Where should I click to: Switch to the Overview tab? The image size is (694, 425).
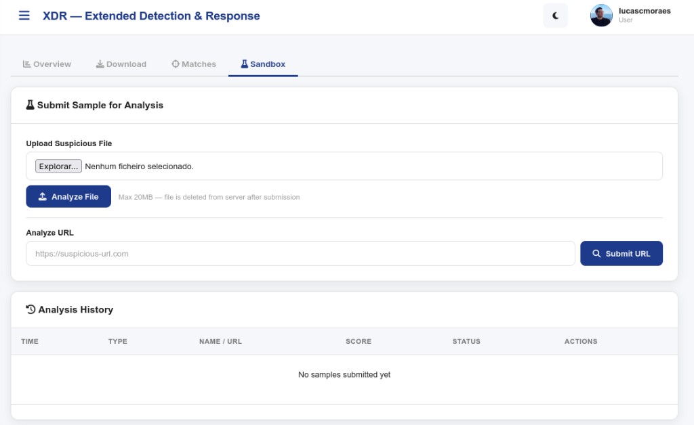[47, 64]
